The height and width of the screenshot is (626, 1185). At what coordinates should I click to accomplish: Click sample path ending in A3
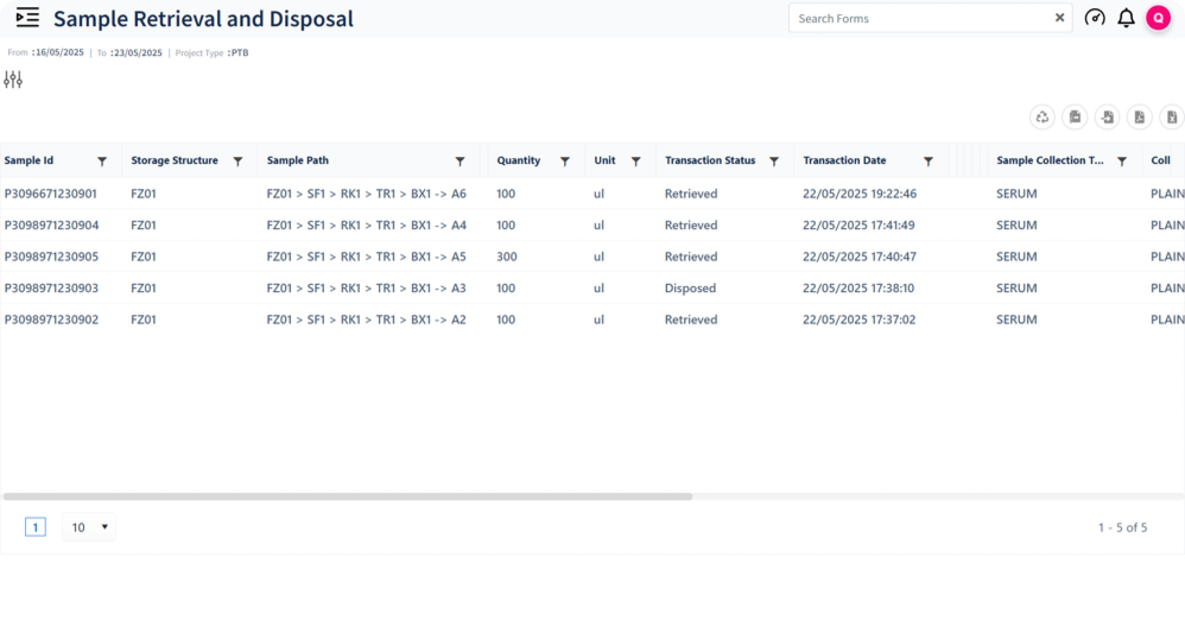[x=366, y=288]
